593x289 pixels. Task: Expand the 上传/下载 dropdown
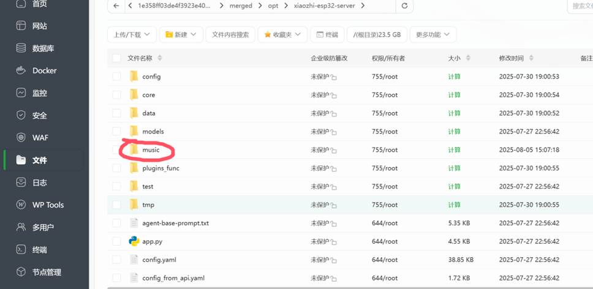(132, 35)
